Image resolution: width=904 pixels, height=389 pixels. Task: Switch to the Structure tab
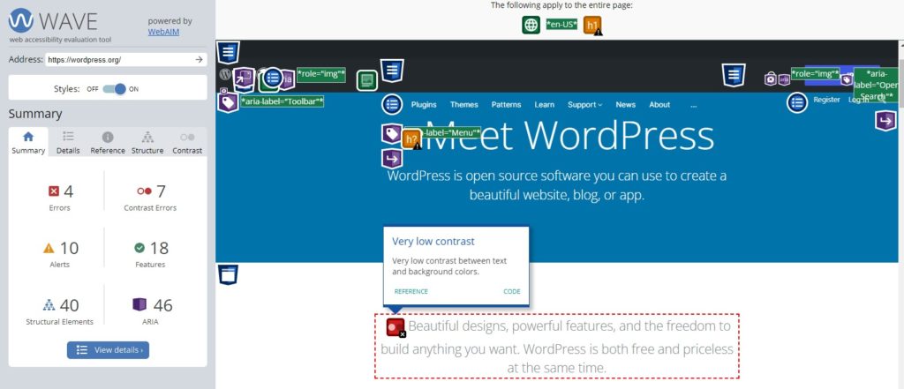pos(147,142)
